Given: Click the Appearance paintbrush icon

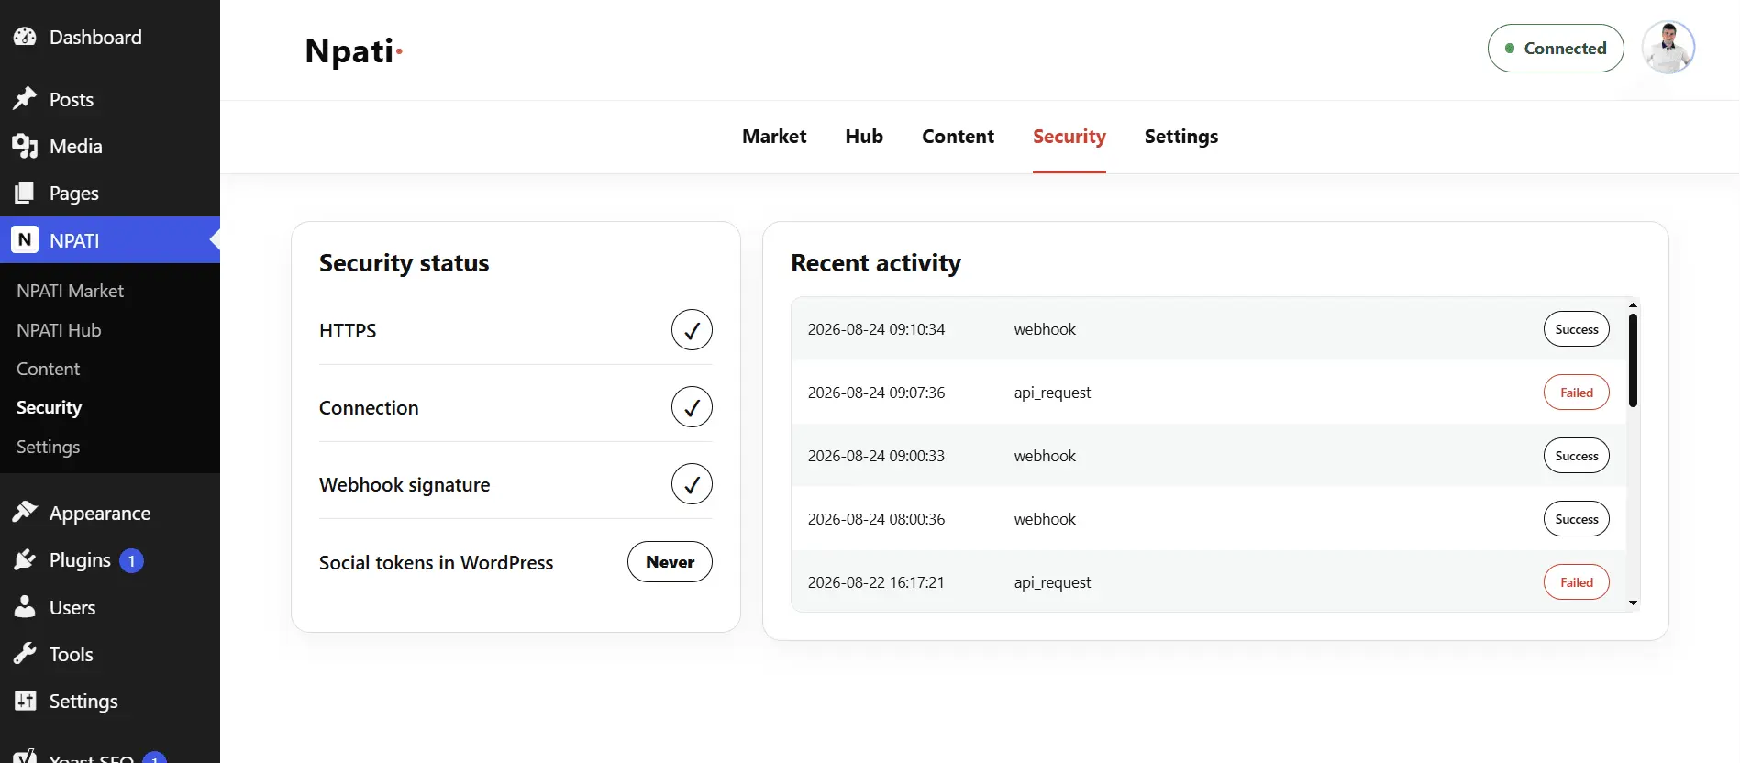Looking at the screenshot, I should tap(25, 513).
